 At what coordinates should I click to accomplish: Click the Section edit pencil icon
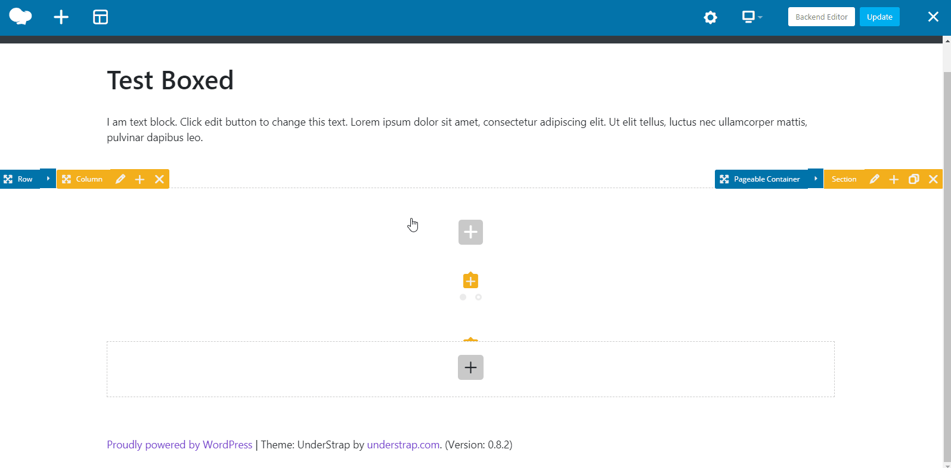(874, 179)
